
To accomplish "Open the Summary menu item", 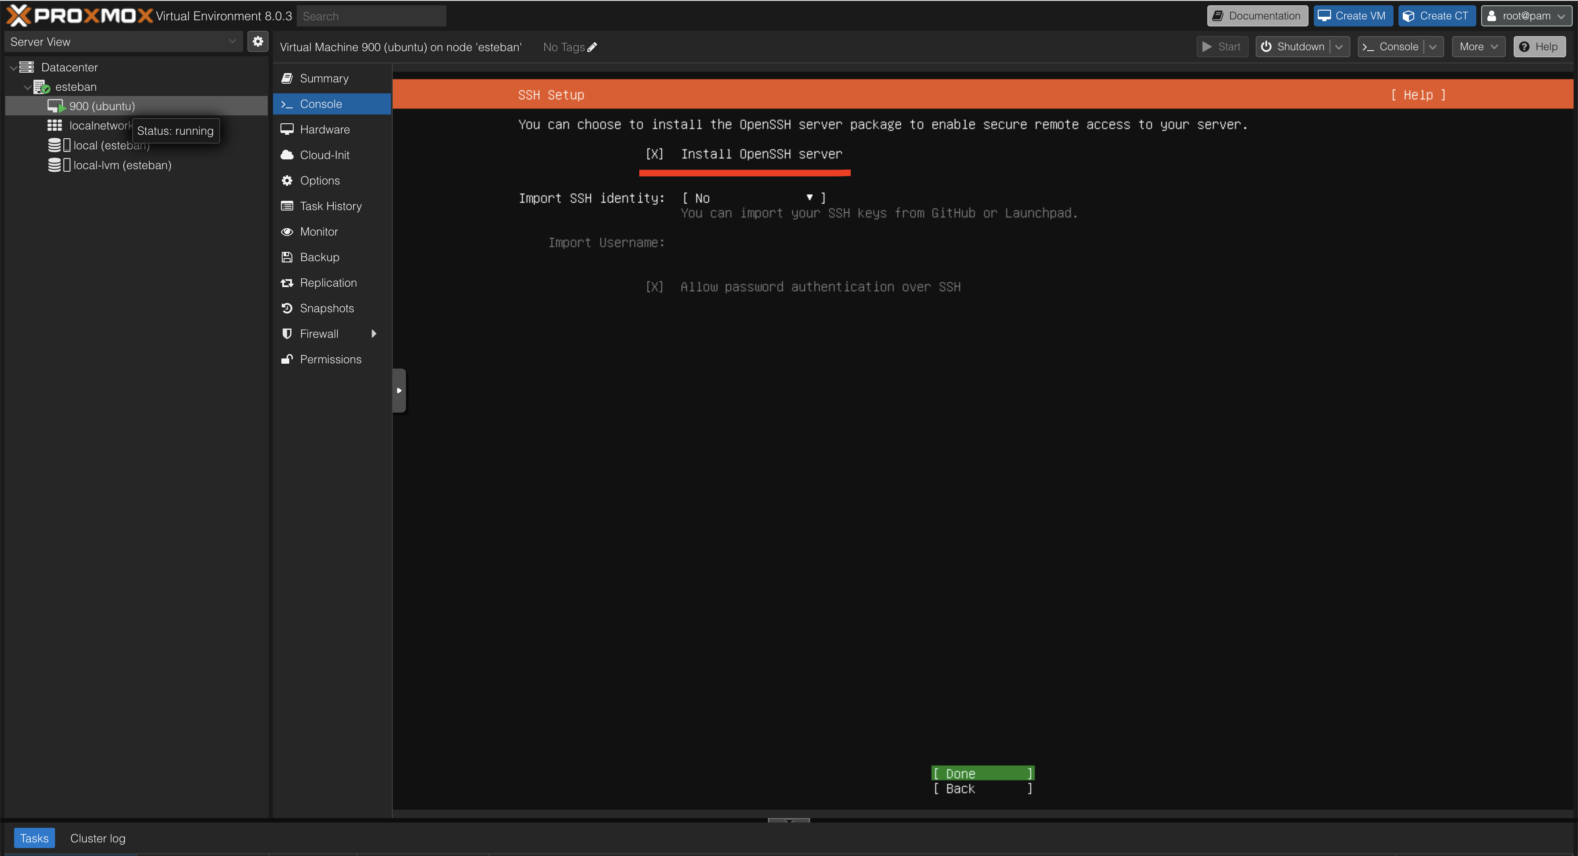I will (x=332, y=78).
